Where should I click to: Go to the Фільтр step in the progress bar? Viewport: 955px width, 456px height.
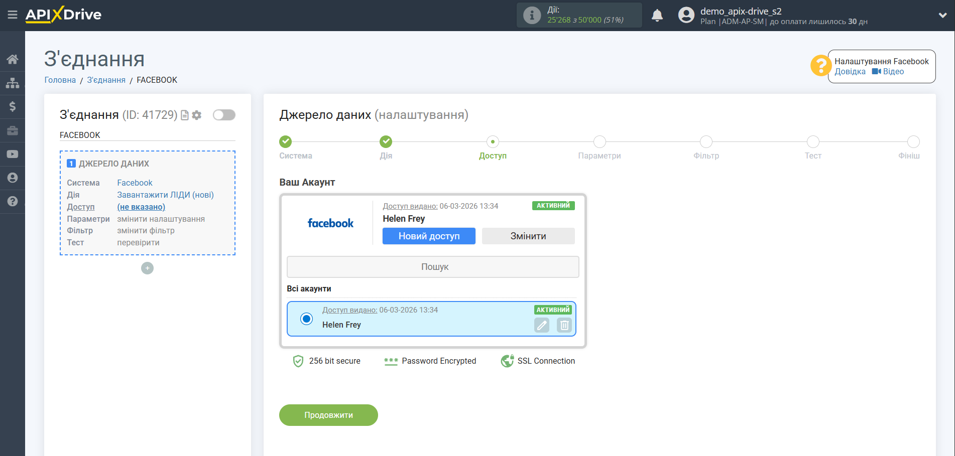pos(706,141)
